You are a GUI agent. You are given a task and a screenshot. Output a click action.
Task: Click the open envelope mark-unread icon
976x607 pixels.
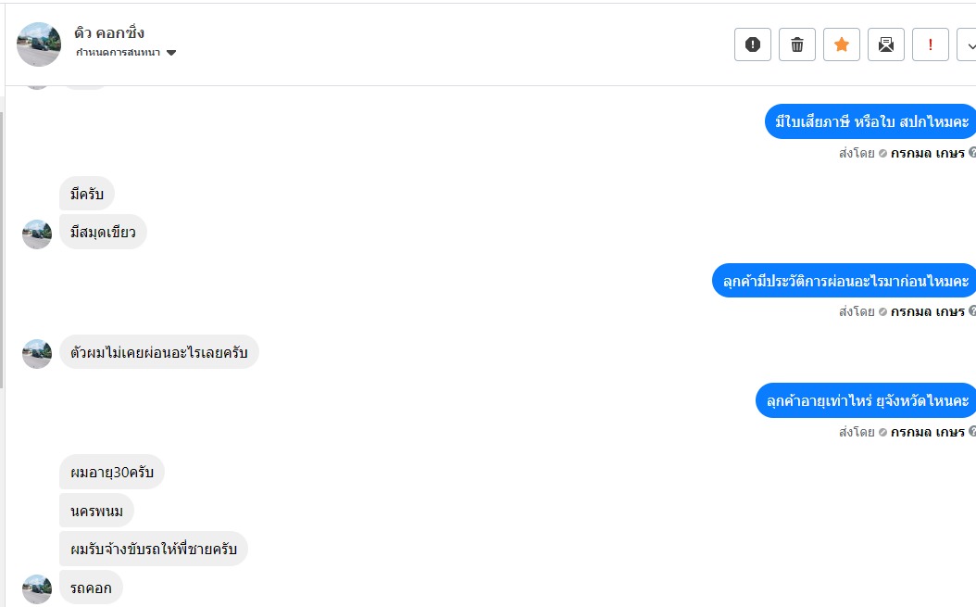click(886, 44)
